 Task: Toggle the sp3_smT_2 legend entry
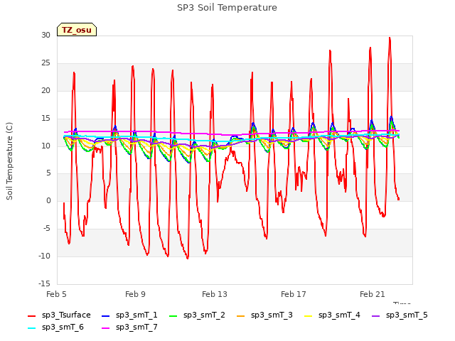click(197, 315)
